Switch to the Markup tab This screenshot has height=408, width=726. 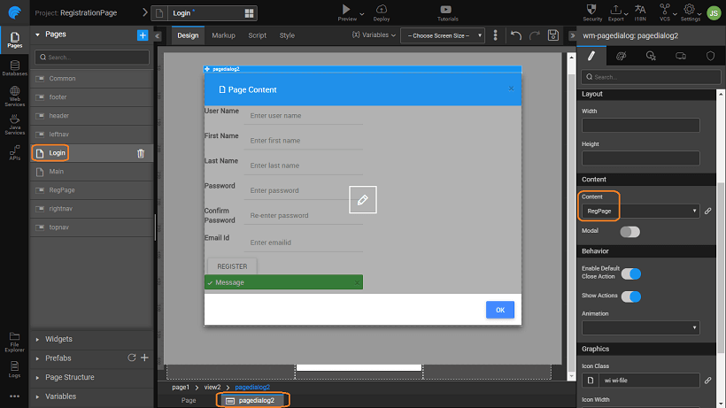pos(222,35)
